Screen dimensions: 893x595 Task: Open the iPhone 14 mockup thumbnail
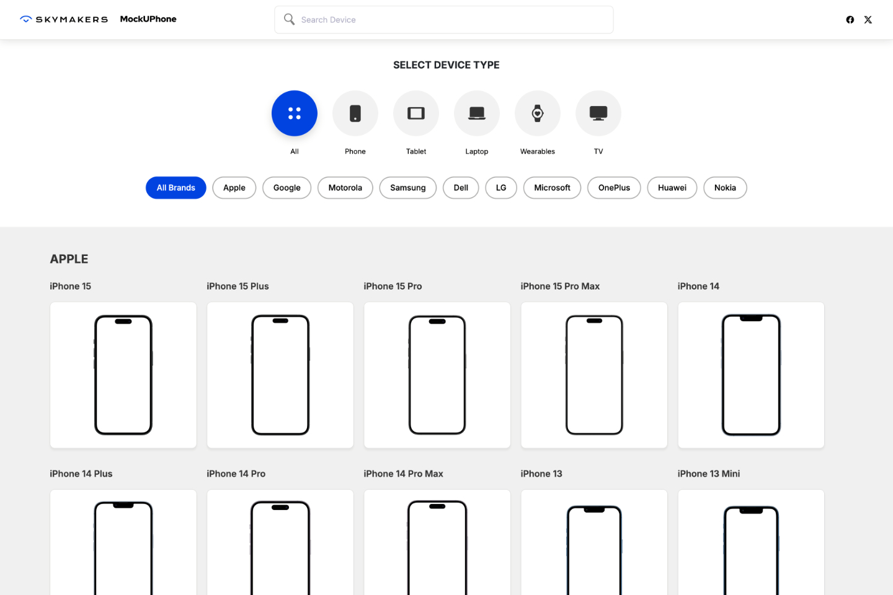pos(751,375)
